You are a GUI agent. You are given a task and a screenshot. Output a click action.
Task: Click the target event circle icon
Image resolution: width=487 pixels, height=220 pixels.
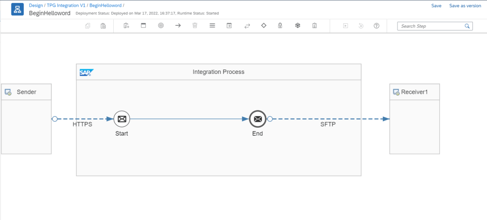click(x=161, y=26)
